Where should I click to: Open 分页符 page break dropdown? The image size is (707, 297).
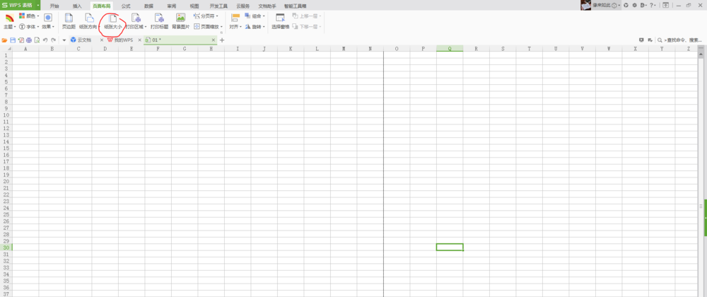pos(206,16)
